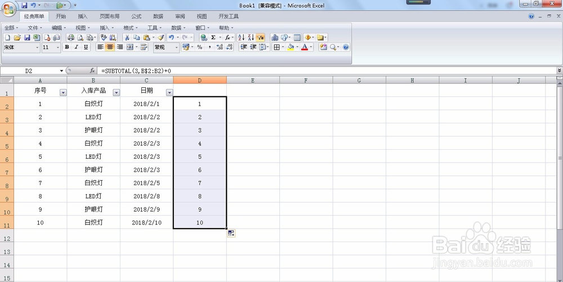Click the yellow fill color button

tap(291, 47)
